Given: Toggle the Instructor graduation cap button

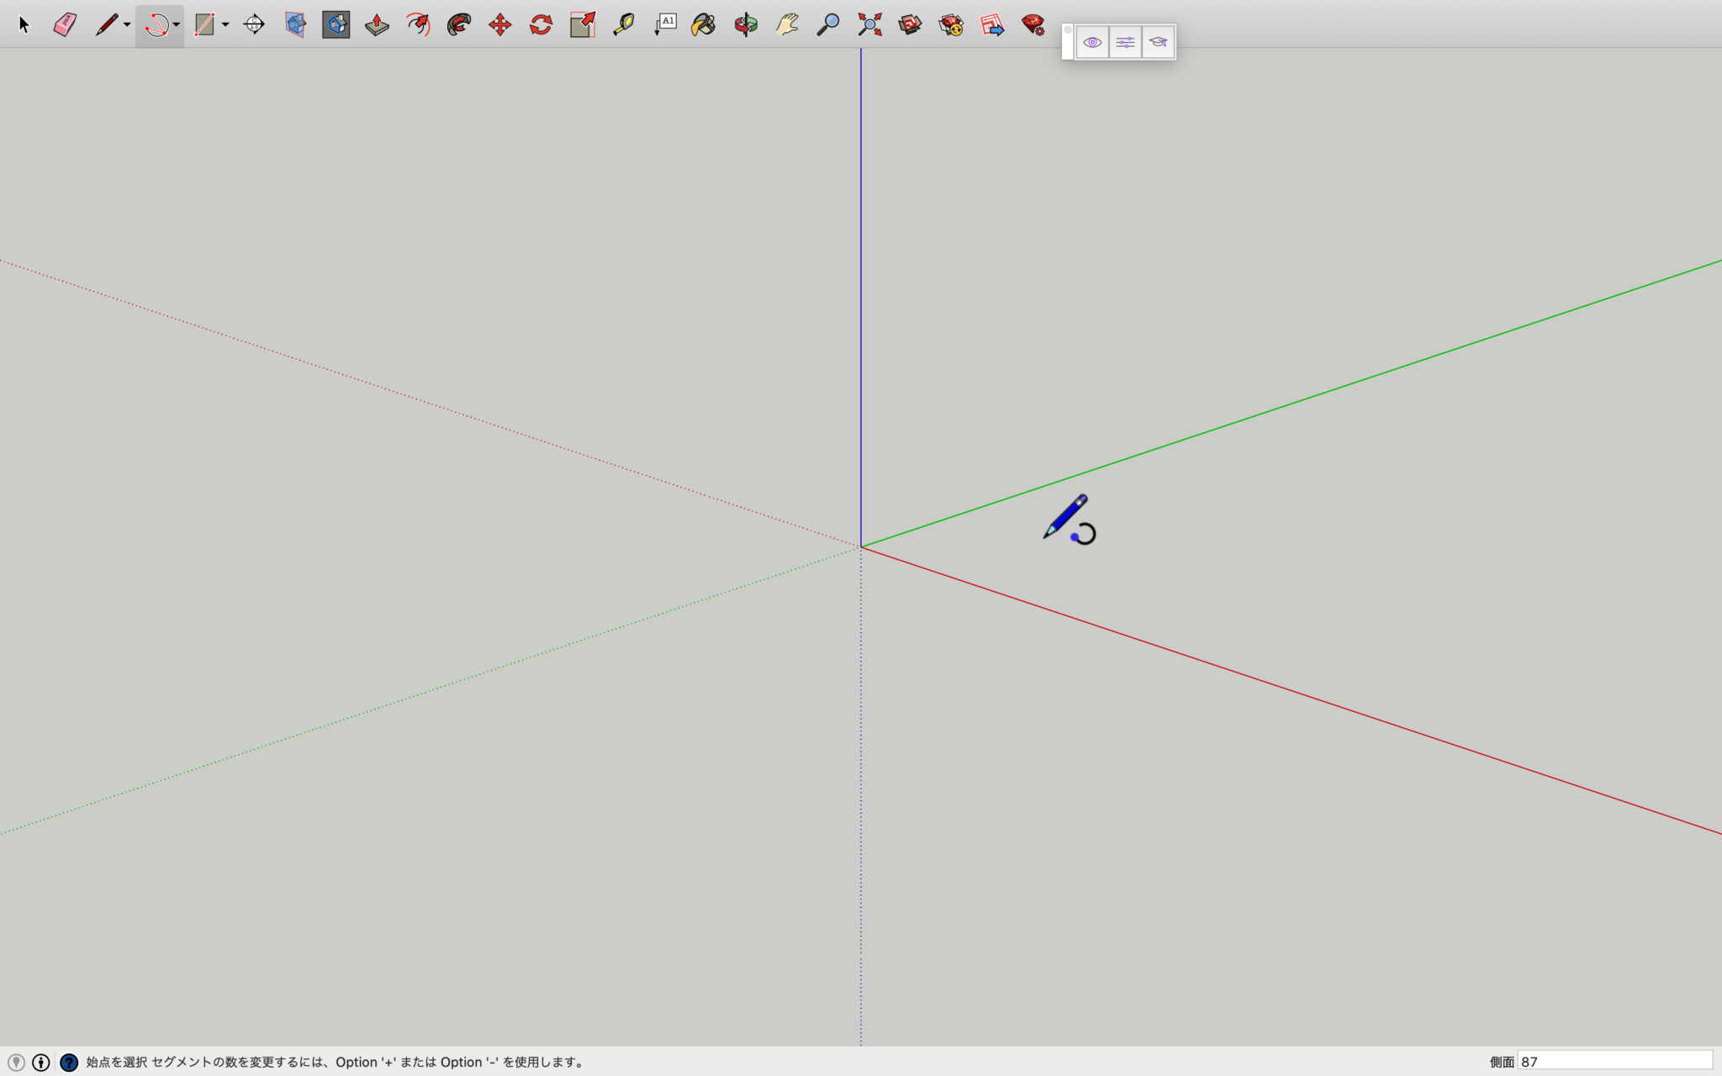Looking at the screenshot, I should 1158,42.
